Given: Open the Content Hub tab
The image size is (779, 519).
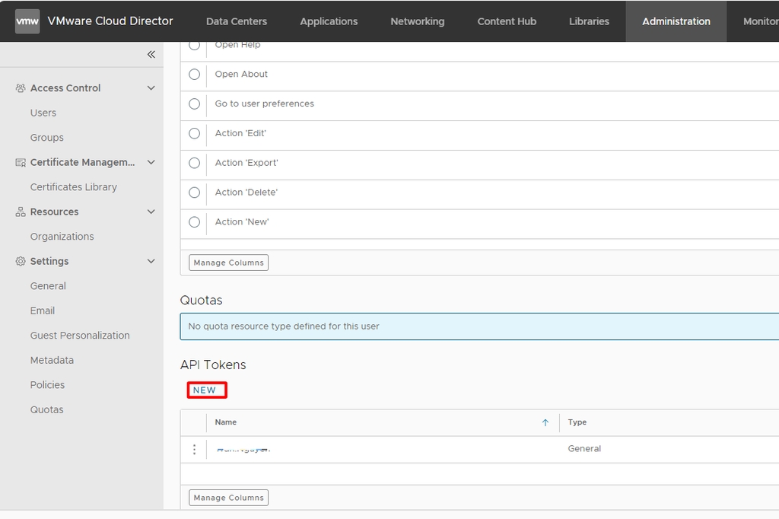Looking at the screenshot, I should click(507, 21).
